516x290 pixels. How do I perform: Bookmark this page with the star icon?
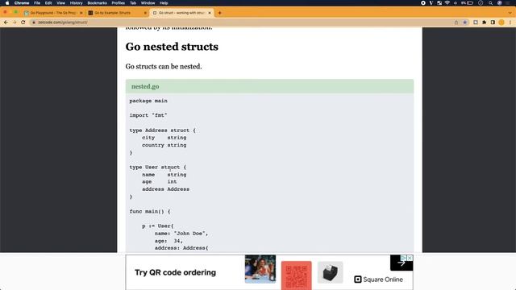tap(465, 23)
